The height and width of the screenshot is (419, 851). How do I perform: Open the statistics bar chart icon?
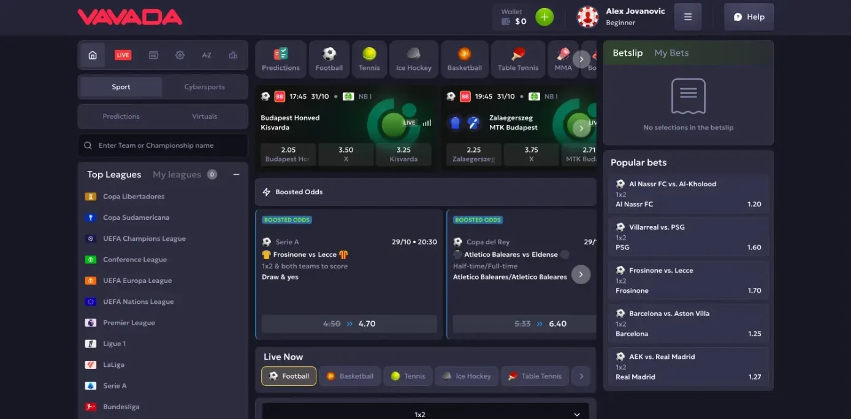(x=233, y=55)
